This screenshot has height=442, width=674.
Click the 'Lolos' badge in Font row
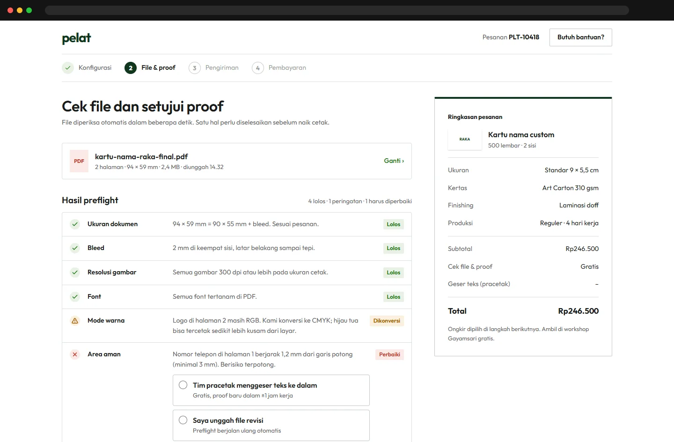(394, 297)
